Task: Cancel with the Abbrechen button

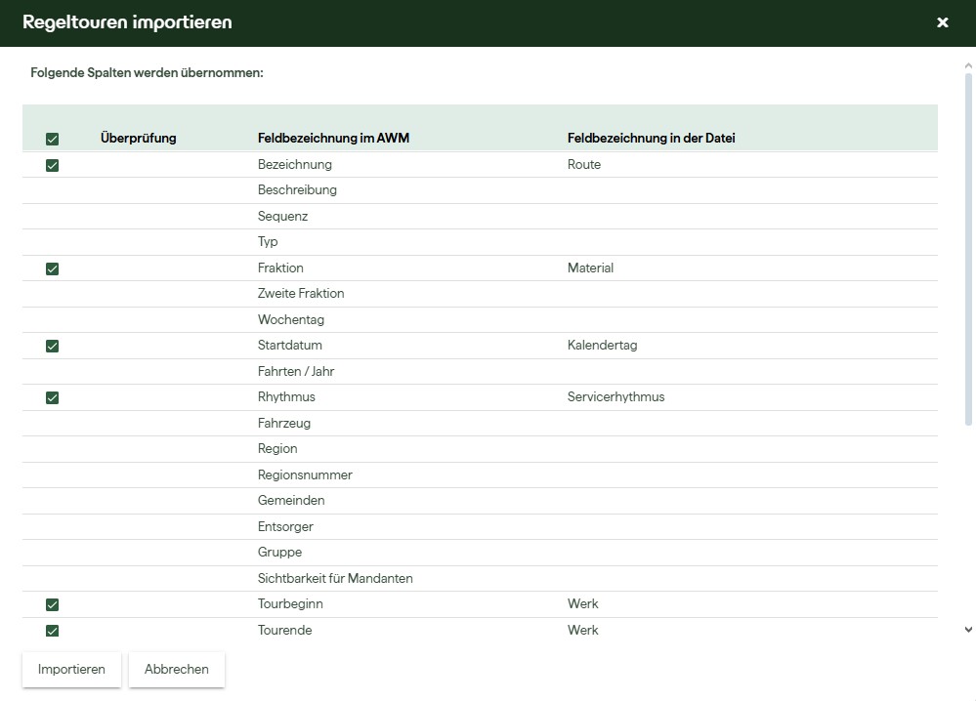Action: pos(177,670)
